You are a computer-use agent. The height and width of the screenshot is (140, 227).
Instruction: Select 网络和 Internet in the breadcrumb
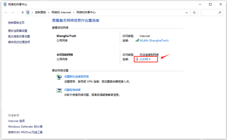point(61,12)
